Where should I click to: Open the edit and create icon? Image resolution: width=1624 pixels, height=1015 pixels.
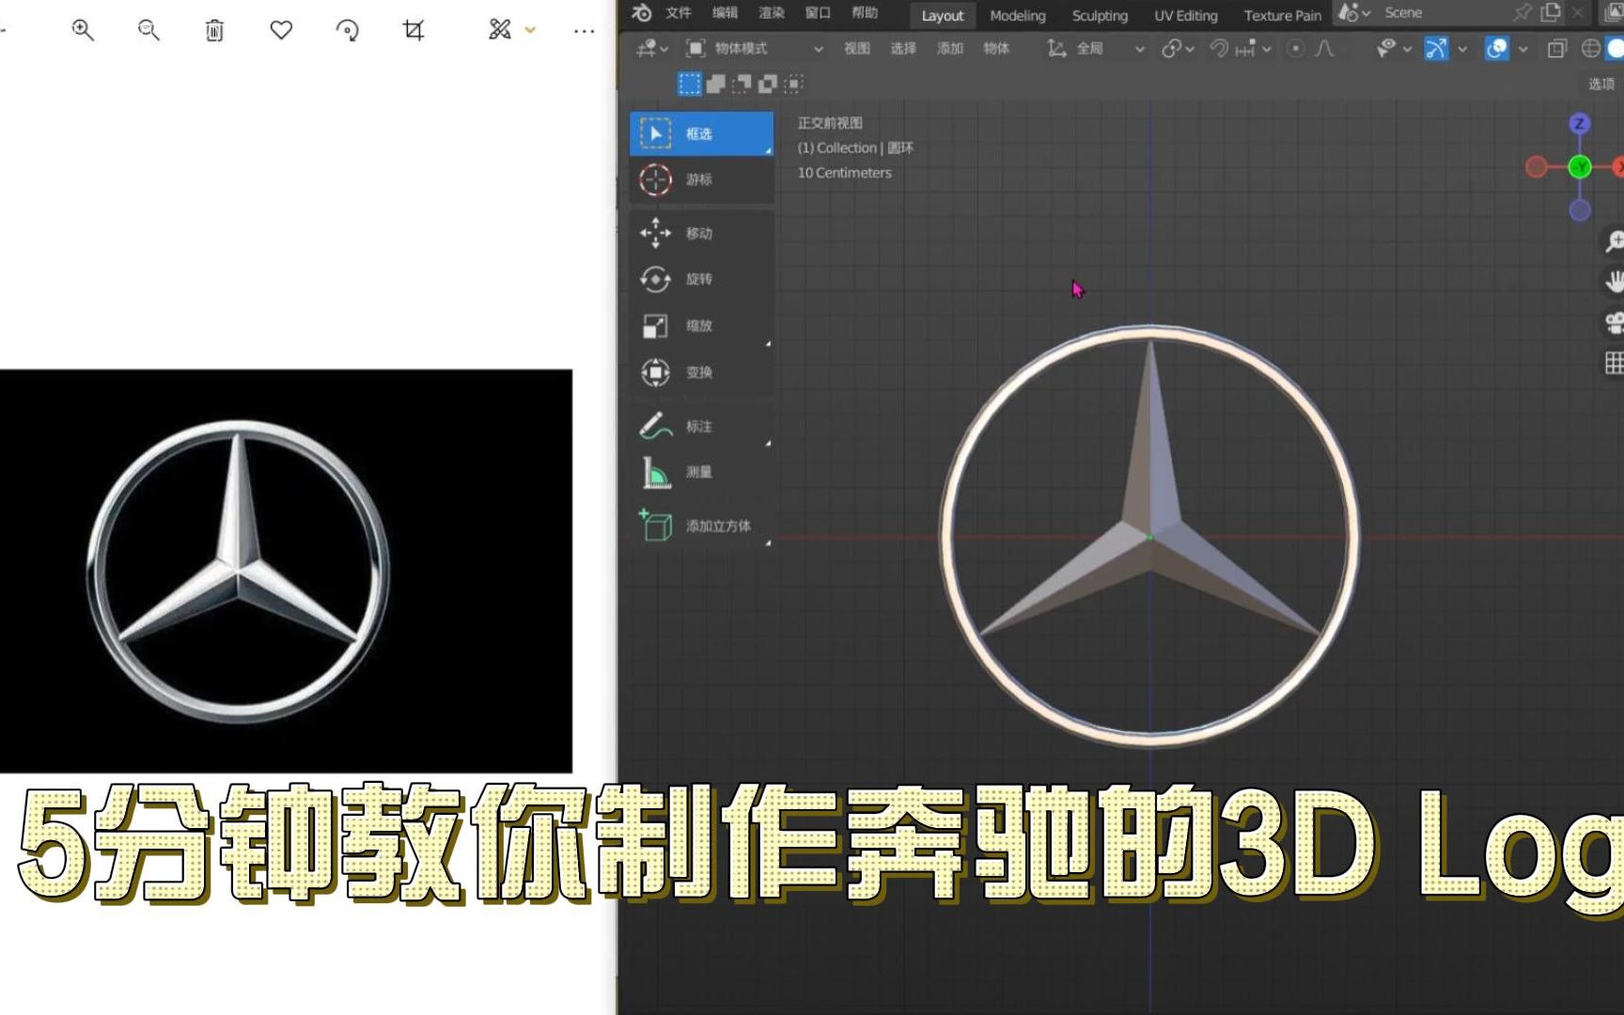coord(500,30)
